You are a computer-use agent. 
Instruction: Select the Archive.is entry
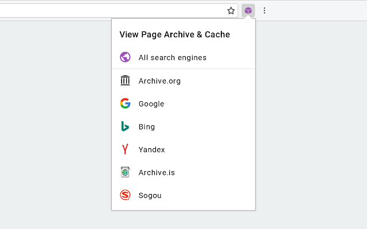click(x=183, y=172)
